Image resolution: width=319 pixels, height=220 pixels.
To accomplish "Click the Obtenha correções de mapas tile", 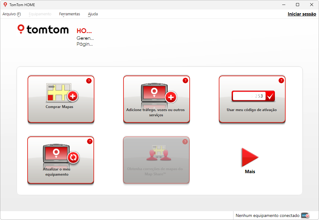I will pos(156,160).
